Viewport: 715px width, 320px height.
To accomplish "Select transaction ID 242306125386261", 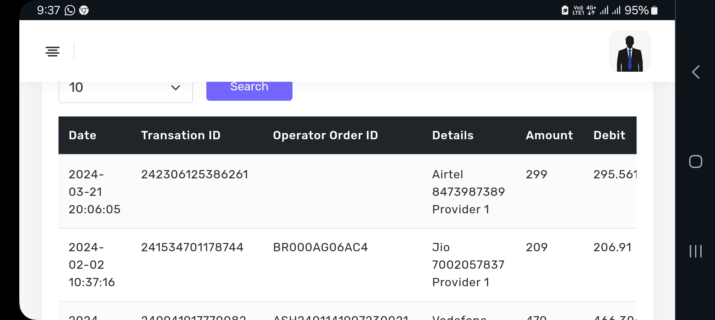I will pyautogui.click(x=194, y=175).
